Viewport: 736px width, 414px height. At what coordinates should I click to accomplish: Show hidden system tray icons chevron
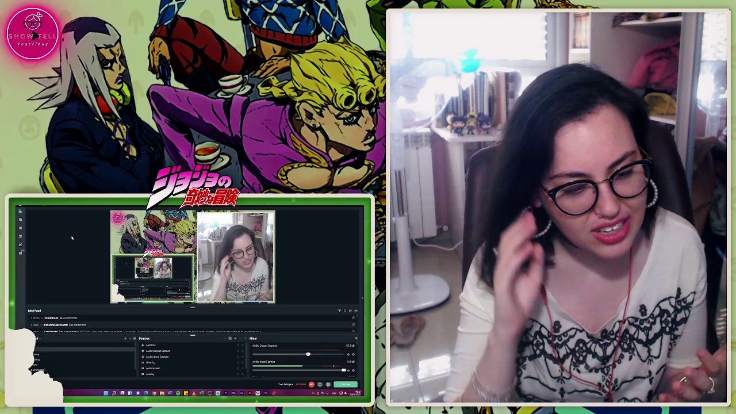click(313, 393)
